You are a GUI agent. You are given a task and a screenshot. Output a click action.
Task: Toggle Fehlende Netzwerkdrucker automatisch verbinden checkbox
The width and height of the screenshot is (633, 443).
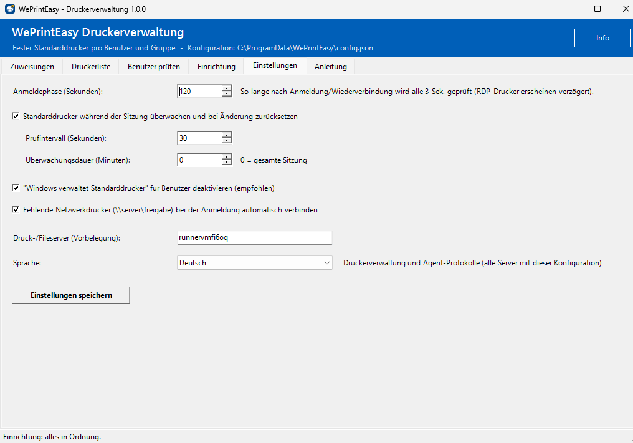tap(16, 209)
